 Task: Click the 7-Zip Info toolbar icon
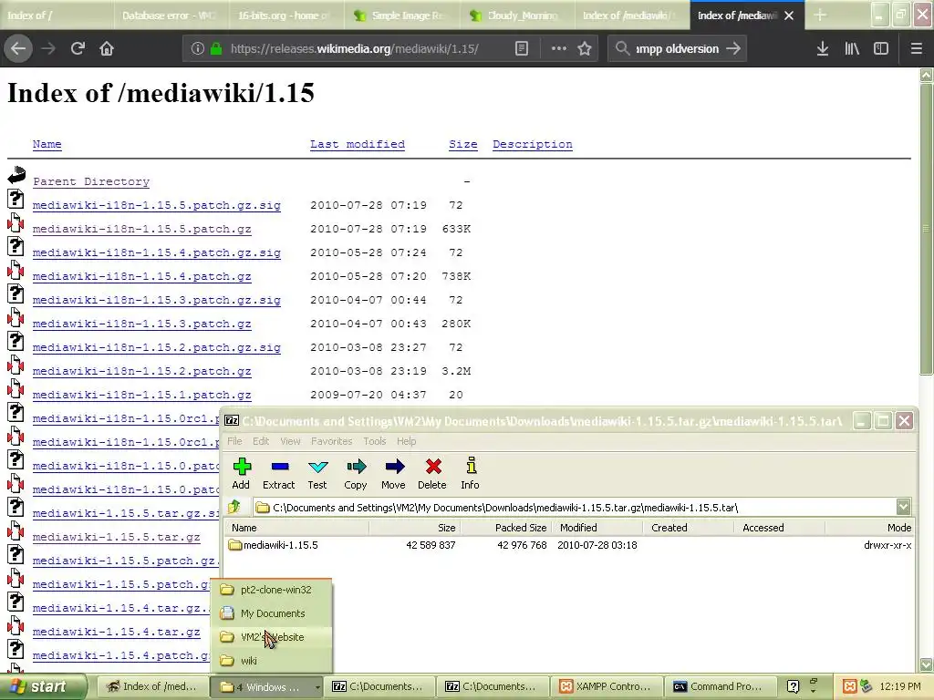tap(471, 467)
